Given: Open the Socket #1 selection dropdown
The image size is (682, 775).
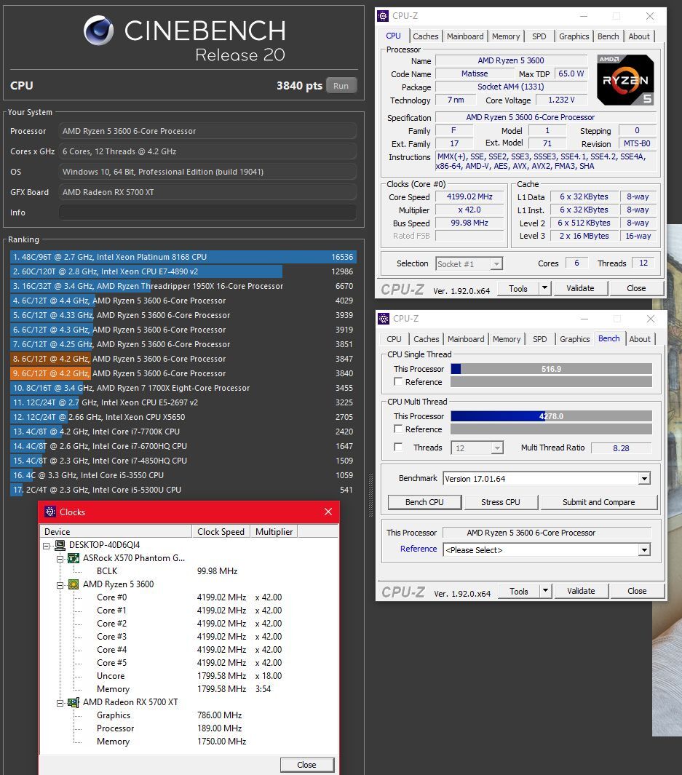Looking at the screenshot, I should point(496,264).
